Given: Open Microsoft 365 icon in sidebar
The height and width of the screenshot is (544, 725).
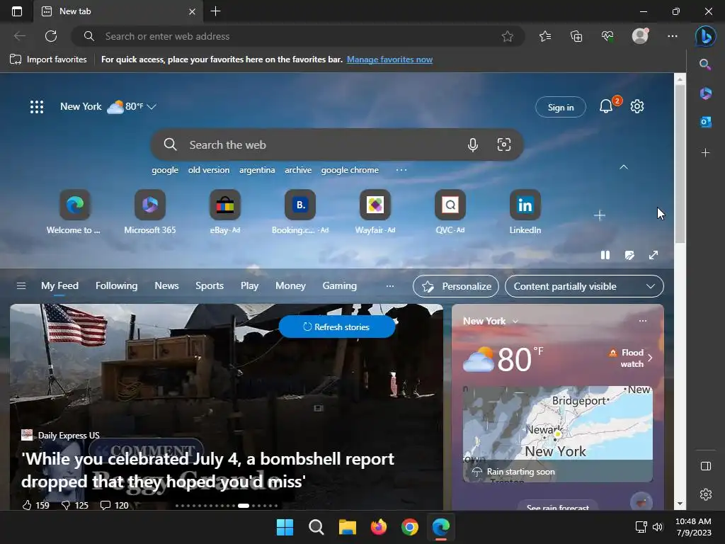Looking at the screenshot, I should [705, 93].
